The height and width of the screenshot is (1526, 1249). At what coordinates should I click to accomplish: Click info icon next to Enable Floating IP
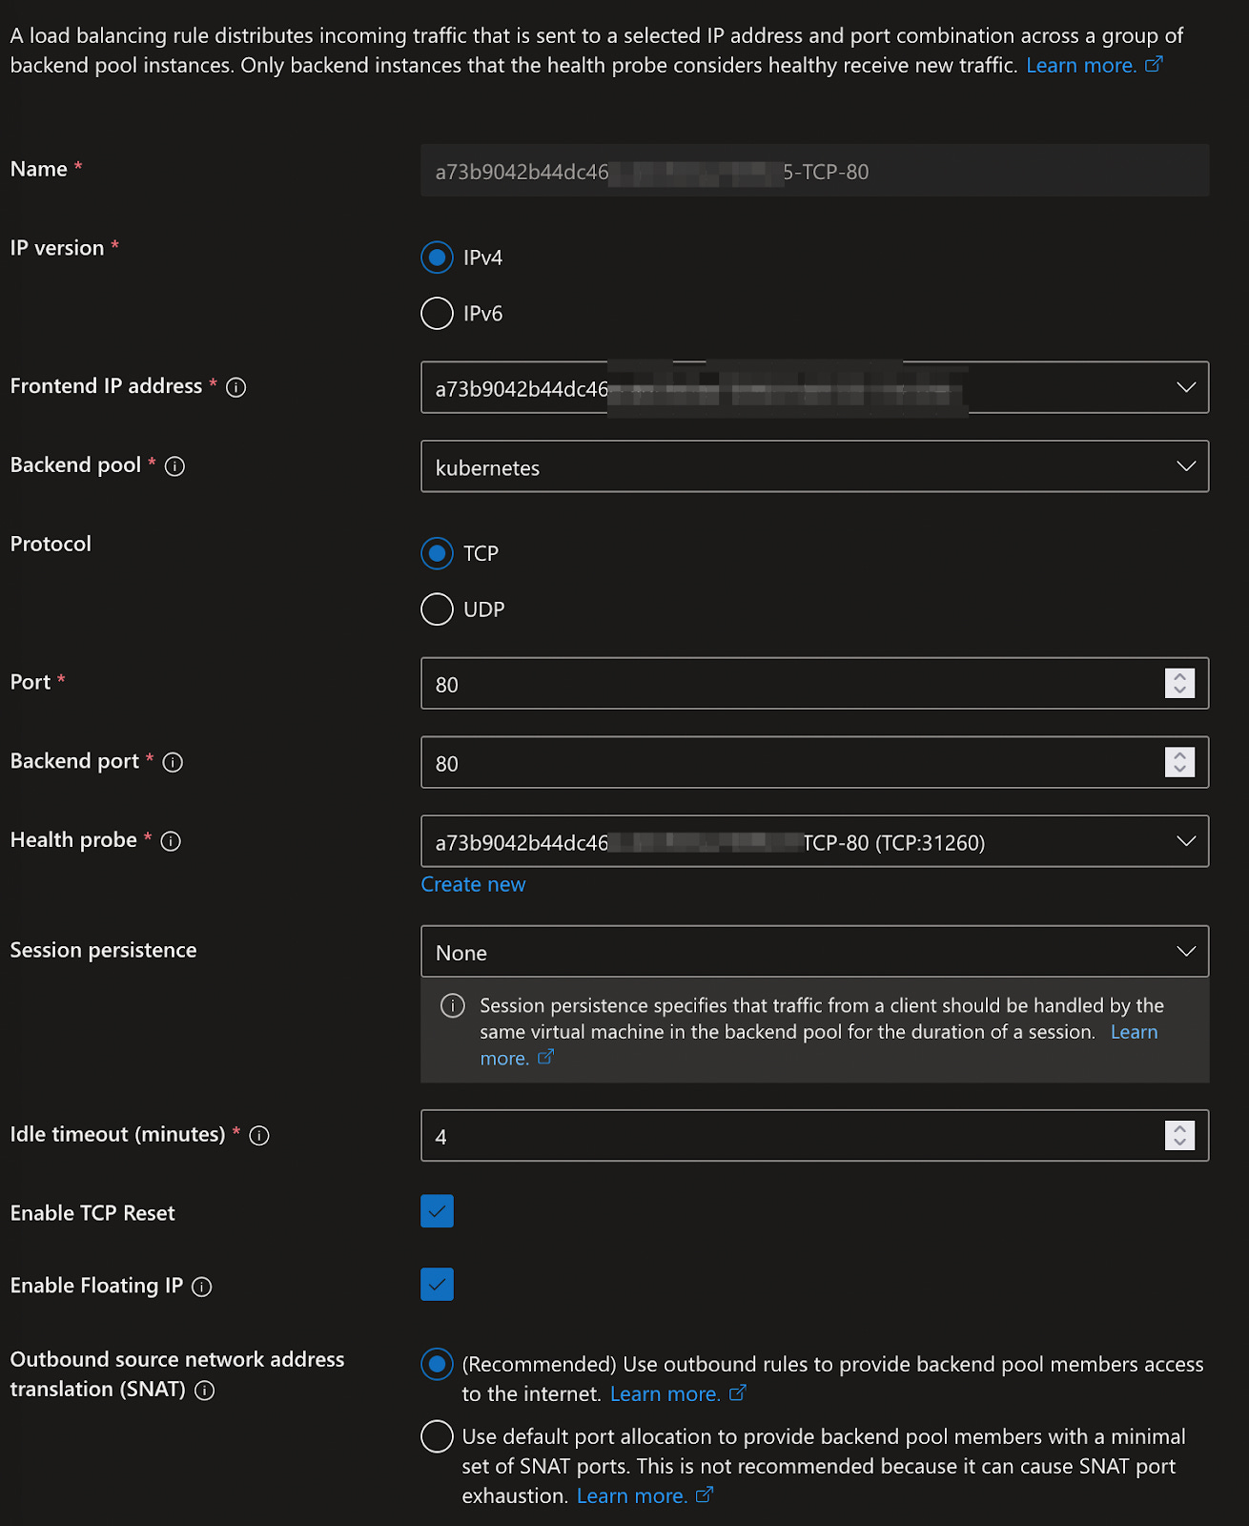202,1287
